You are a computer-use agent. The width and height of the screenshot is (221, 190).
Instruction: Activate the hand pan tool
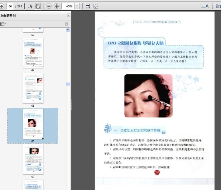coord(38,6)
